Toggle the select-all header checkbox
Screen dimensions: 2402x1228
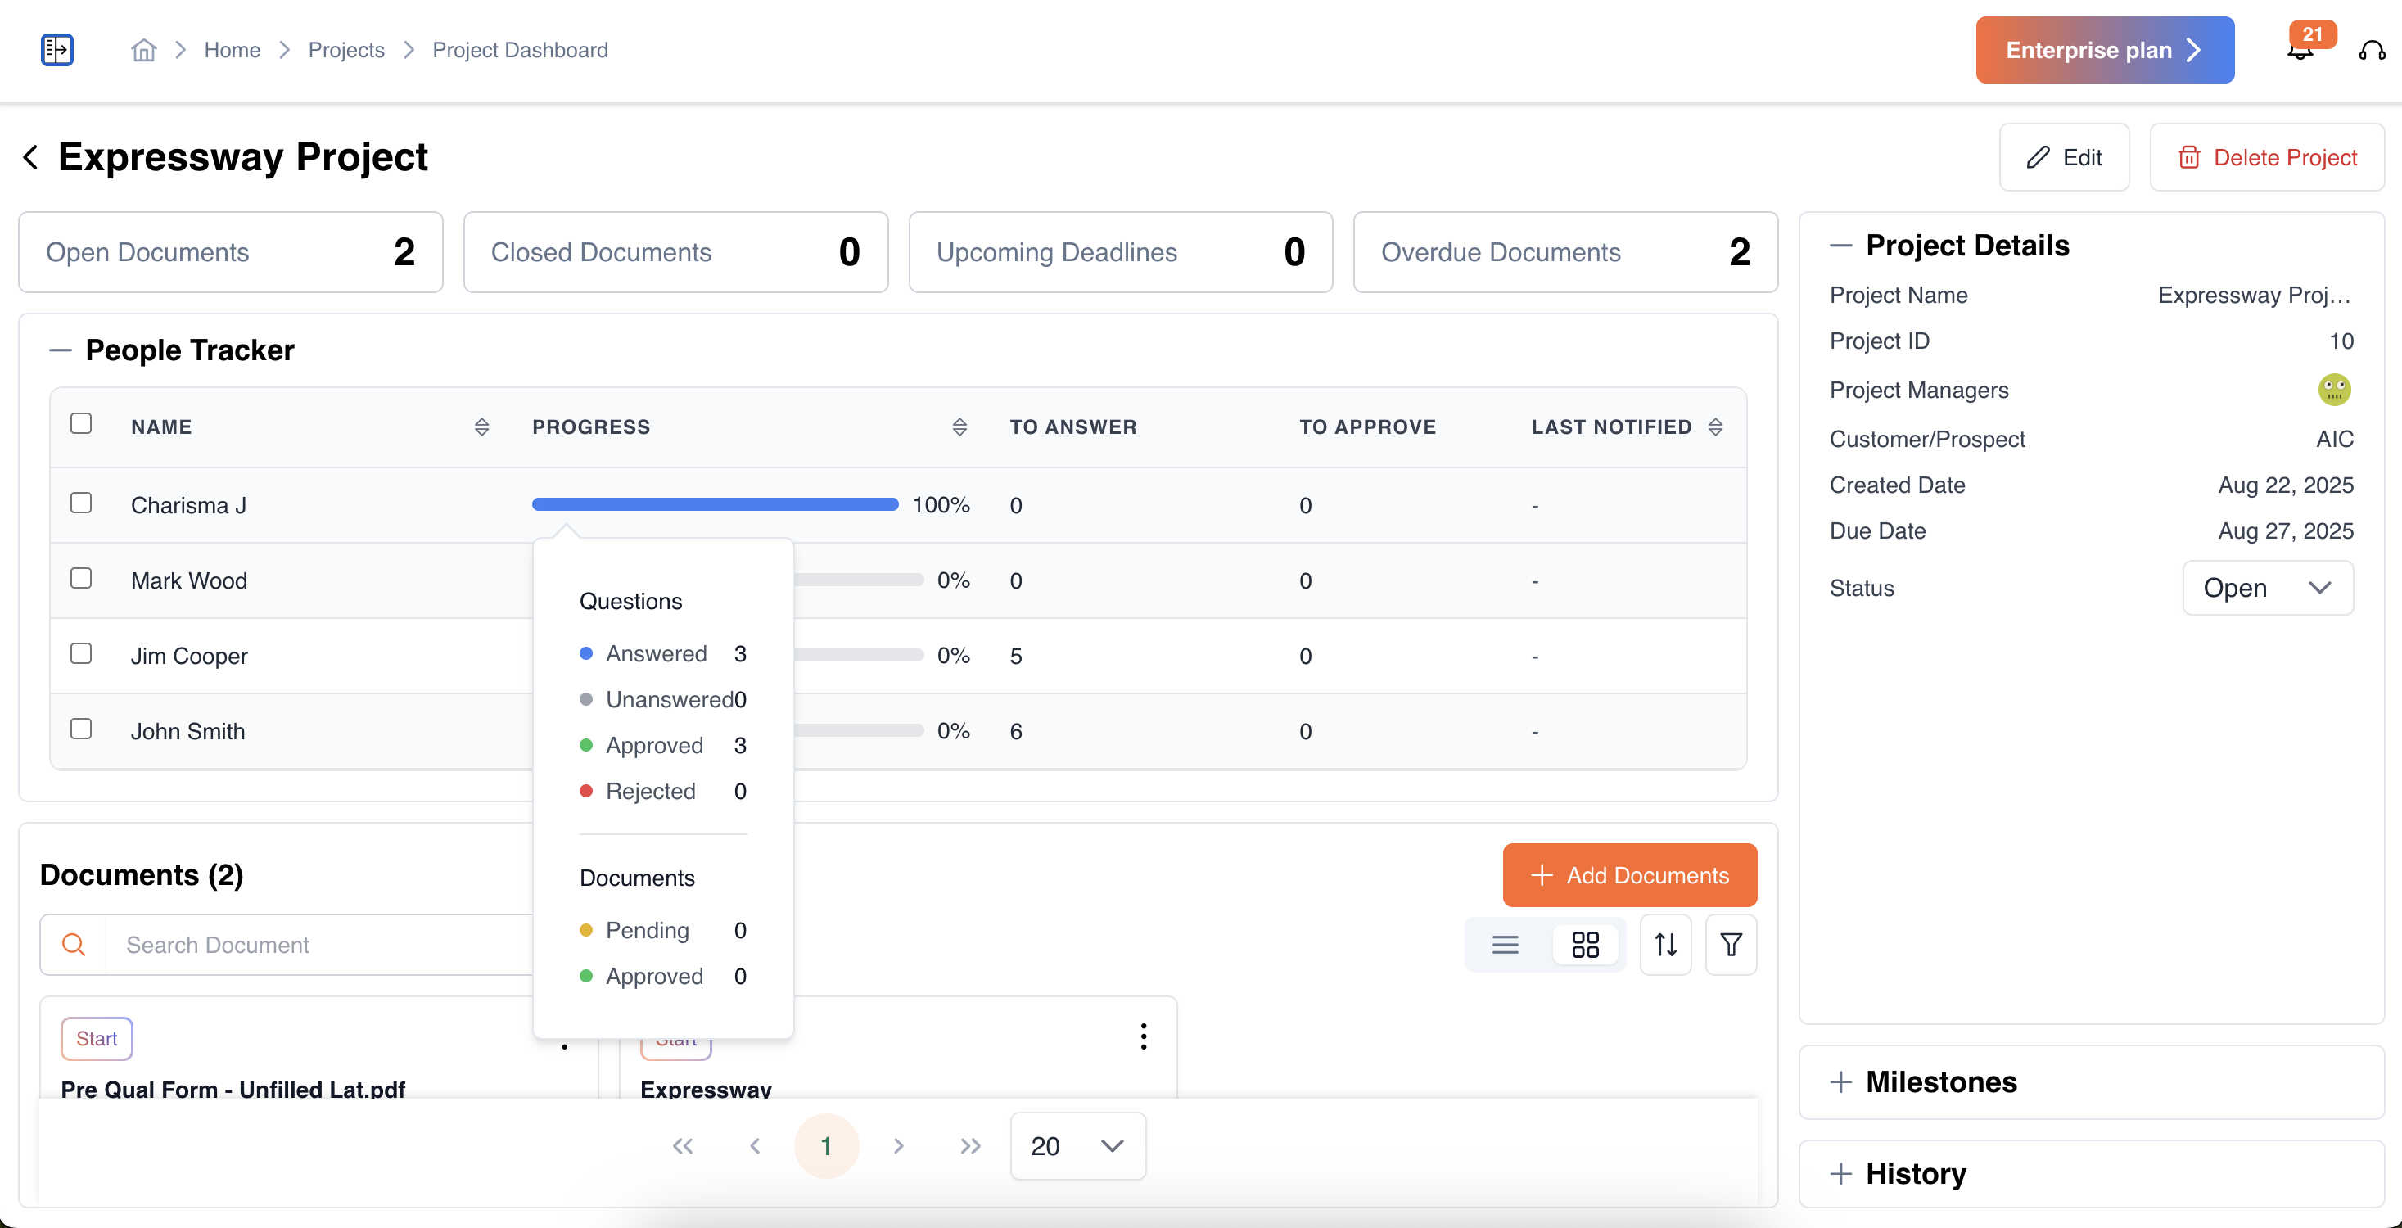tap(81, 424)
